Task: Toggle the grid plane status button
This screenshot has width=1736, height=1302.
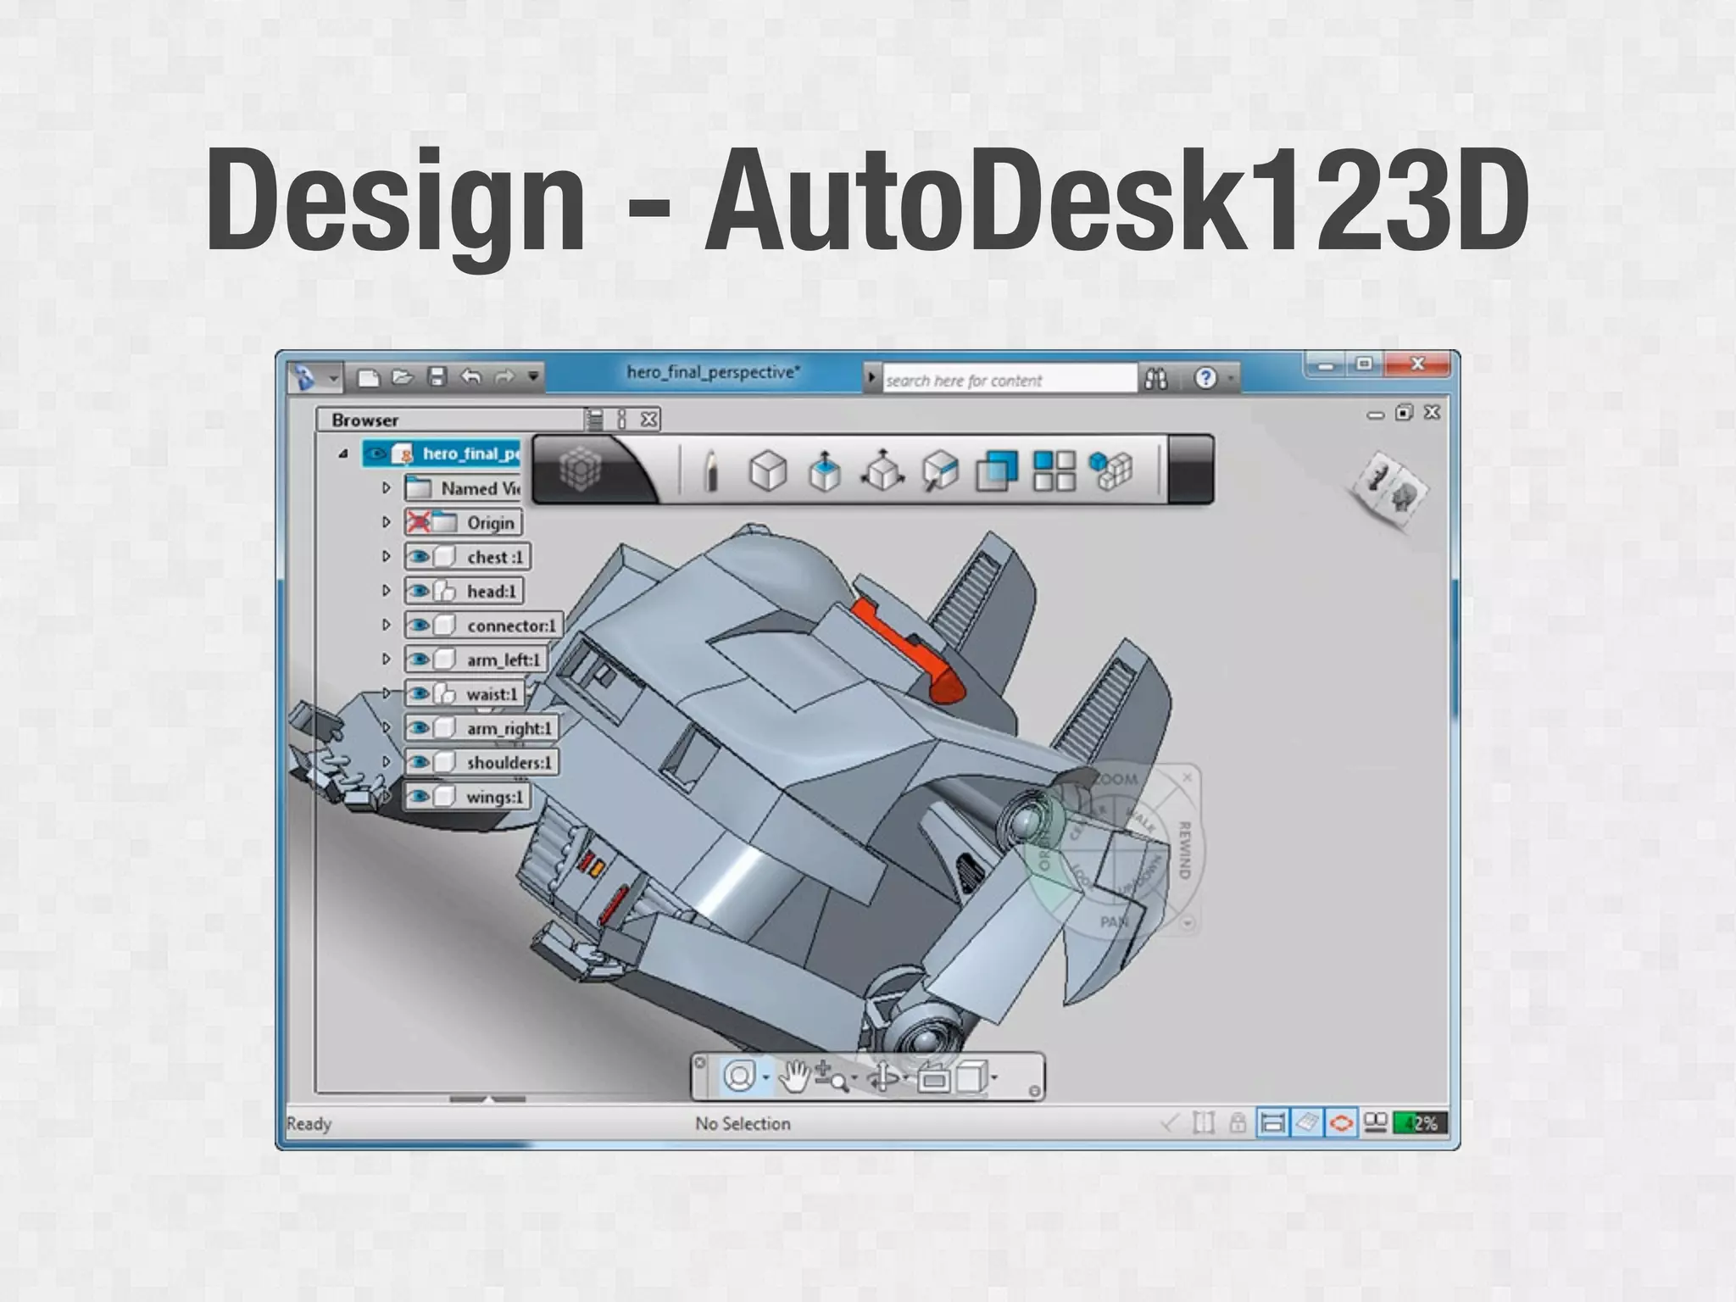Action: (x=1306, y=1123)
